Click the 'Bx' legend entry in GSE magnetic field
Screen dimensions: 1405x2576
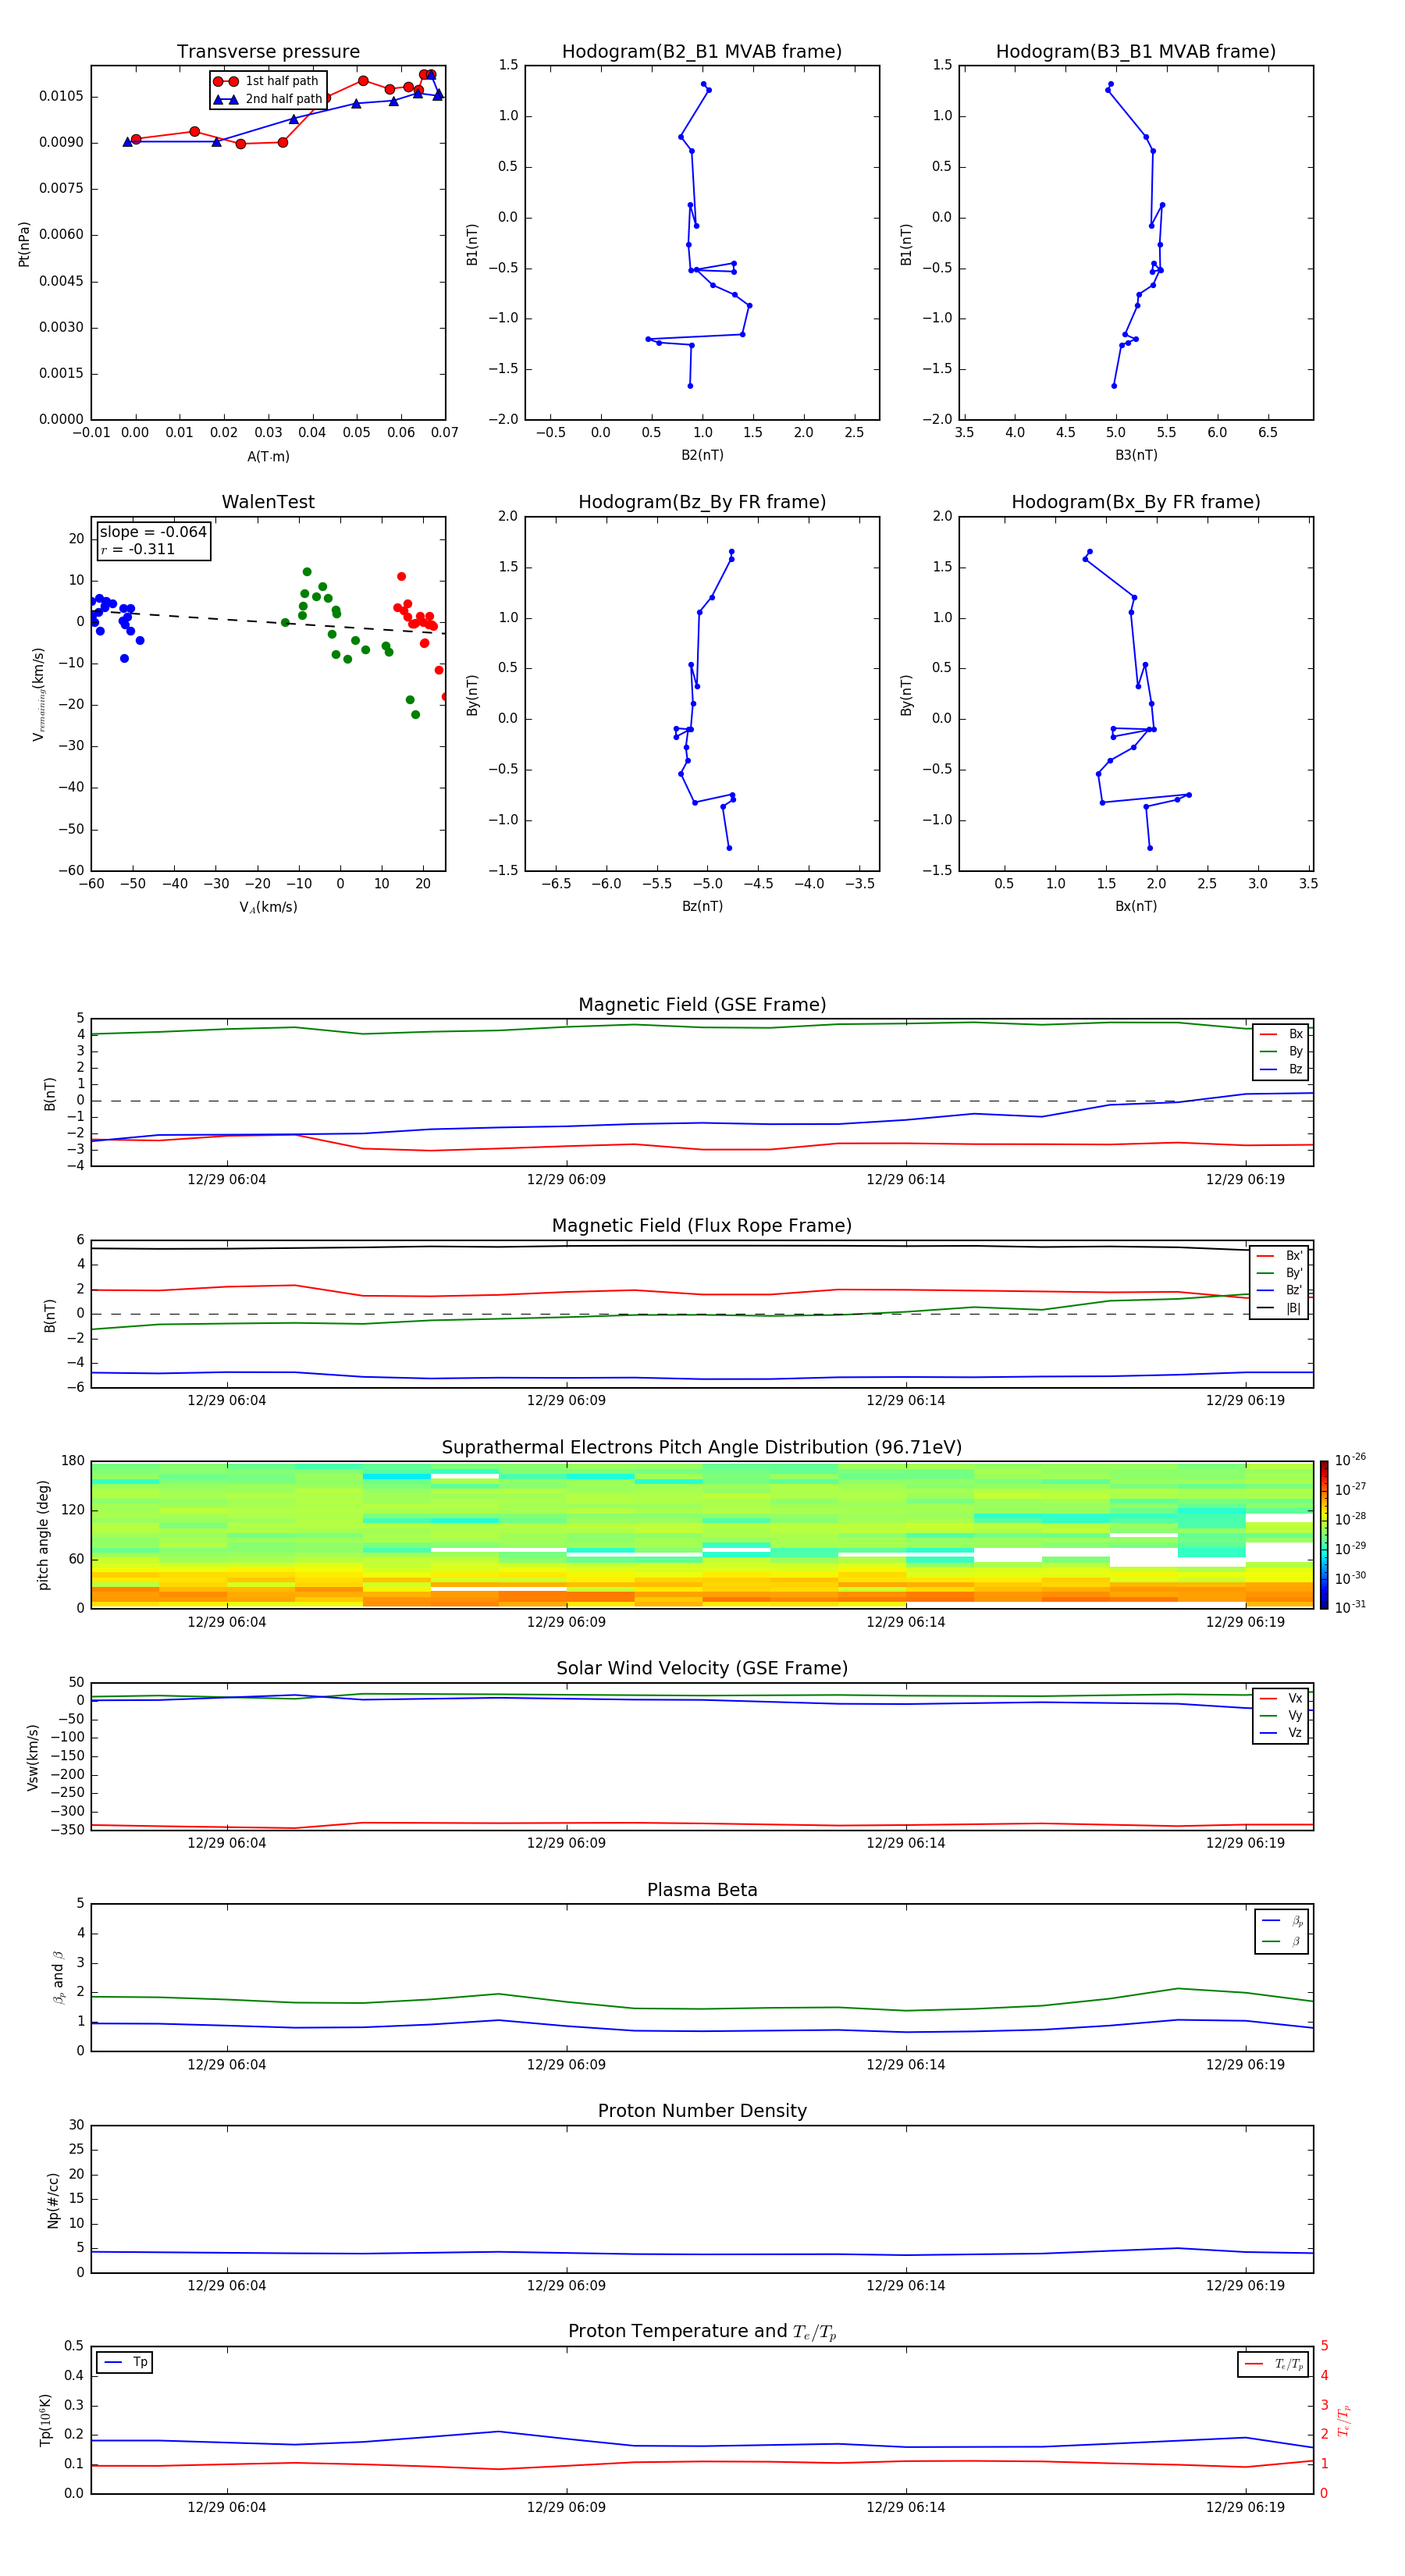tap(1281, 1035)
